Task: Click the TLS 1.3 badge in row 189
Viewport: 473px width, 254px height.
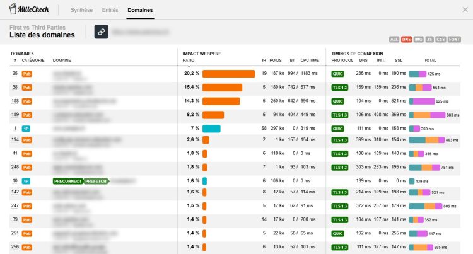Action: (340, 115)
